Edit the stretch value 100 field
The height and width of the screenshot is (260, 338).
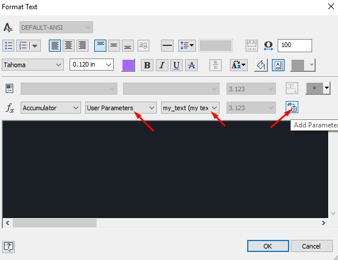click(295, 45)
